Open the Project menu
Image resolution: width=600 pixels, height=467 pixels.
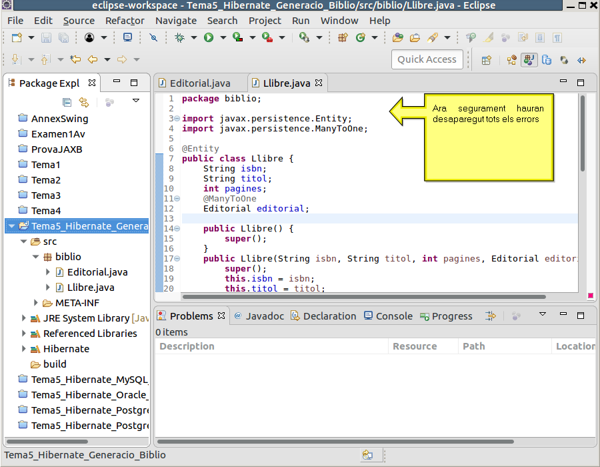[265, 21]
